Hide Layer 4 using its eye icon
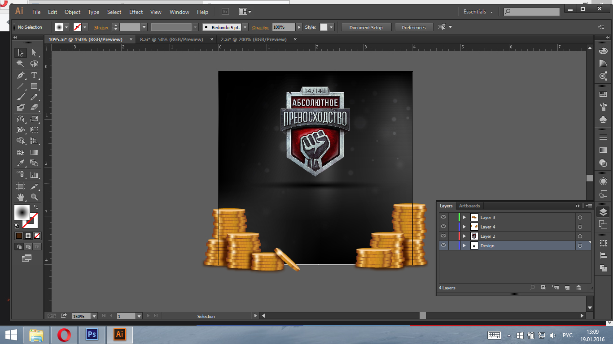Screen dimensions: 613x344 [x=443, y=227]
